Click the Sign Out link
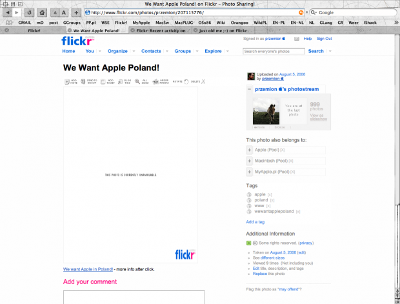 pos(325,39)
